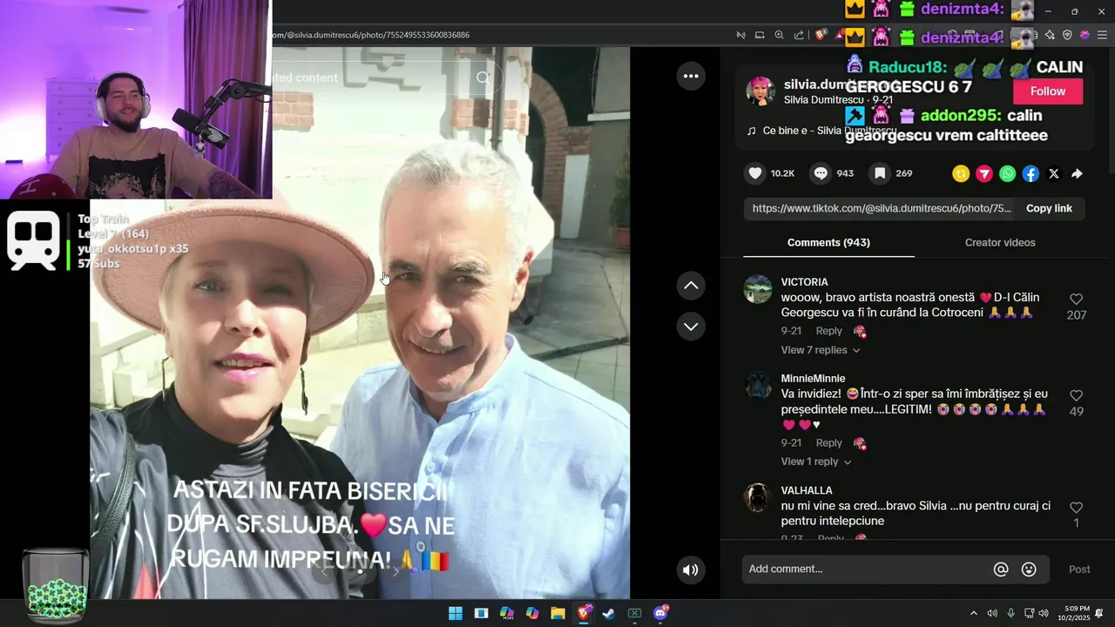Viewport: 1115px width, 627px height.
Task: Open browser profile avatar icon
Action: 1085,35
